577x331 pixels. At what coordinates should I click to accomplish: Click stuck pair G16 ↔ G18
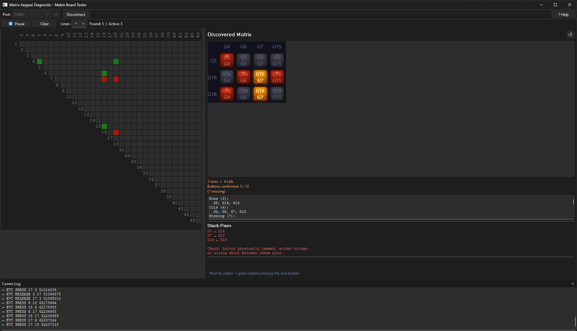pyautogui.click(x=217, y=240)
